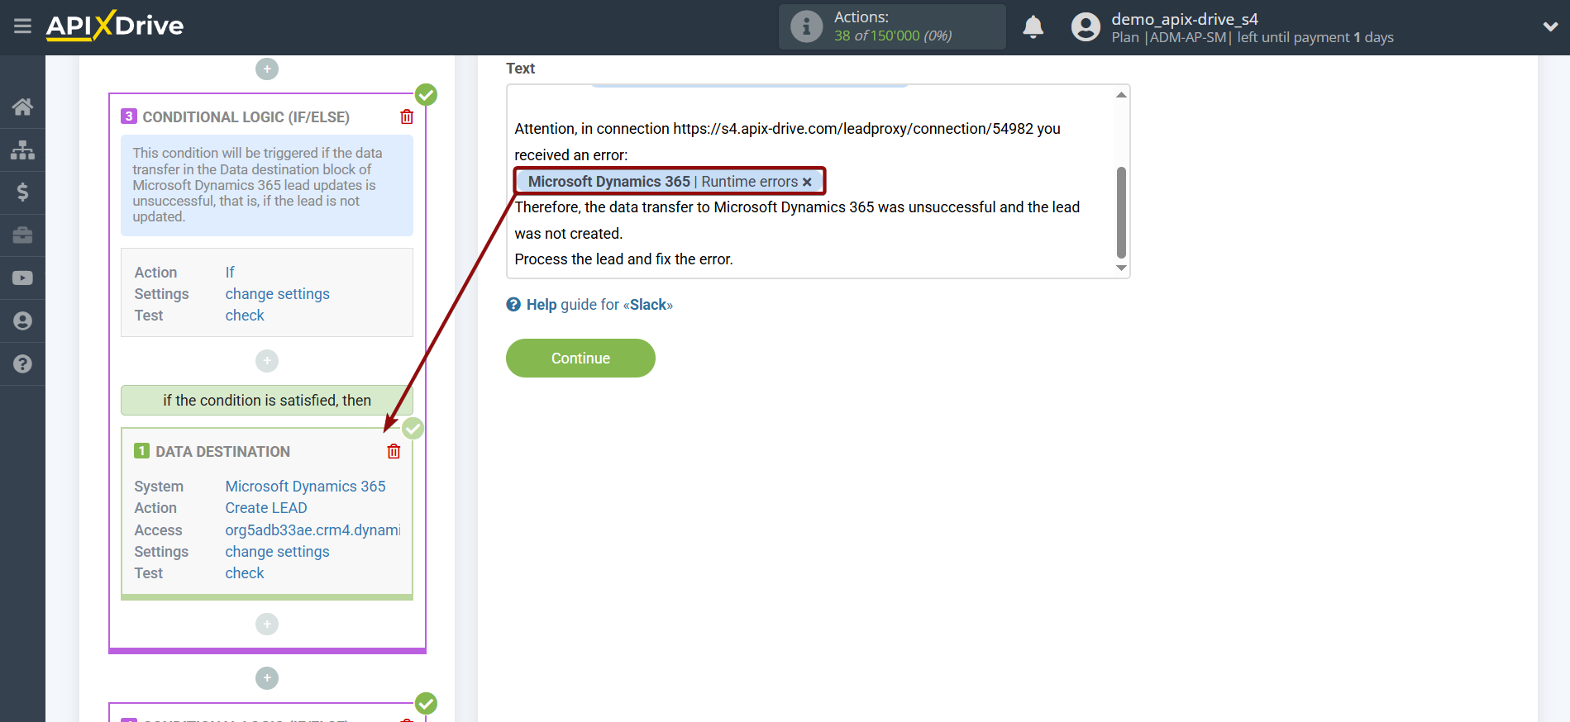Check the Data Destination test

[x=245, y=573]
